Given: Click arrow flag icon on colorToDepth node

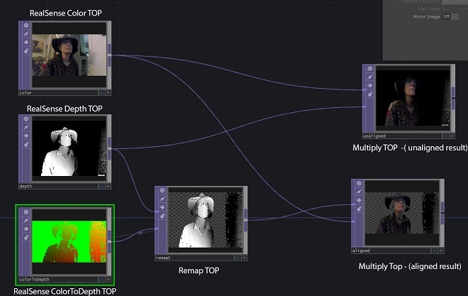Looking at the screenshot, I should tap(26, 229).
